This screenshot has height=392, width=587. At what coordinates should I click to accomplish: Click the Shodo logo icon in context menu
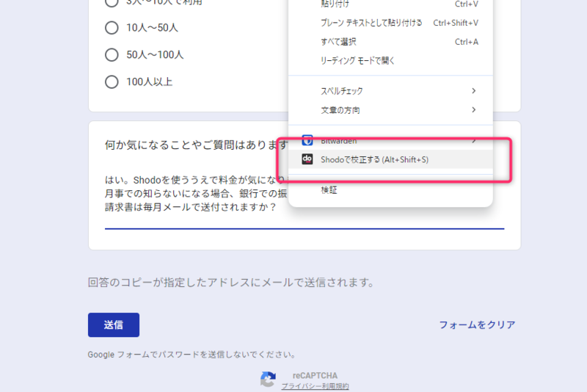point(307,159)
